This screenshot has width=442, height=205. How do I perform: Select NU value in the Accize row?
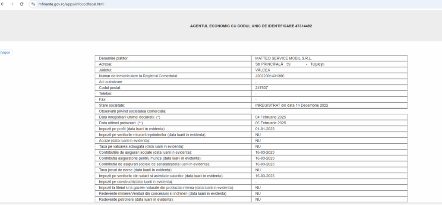pyautogui.click(x=258, y=141)
